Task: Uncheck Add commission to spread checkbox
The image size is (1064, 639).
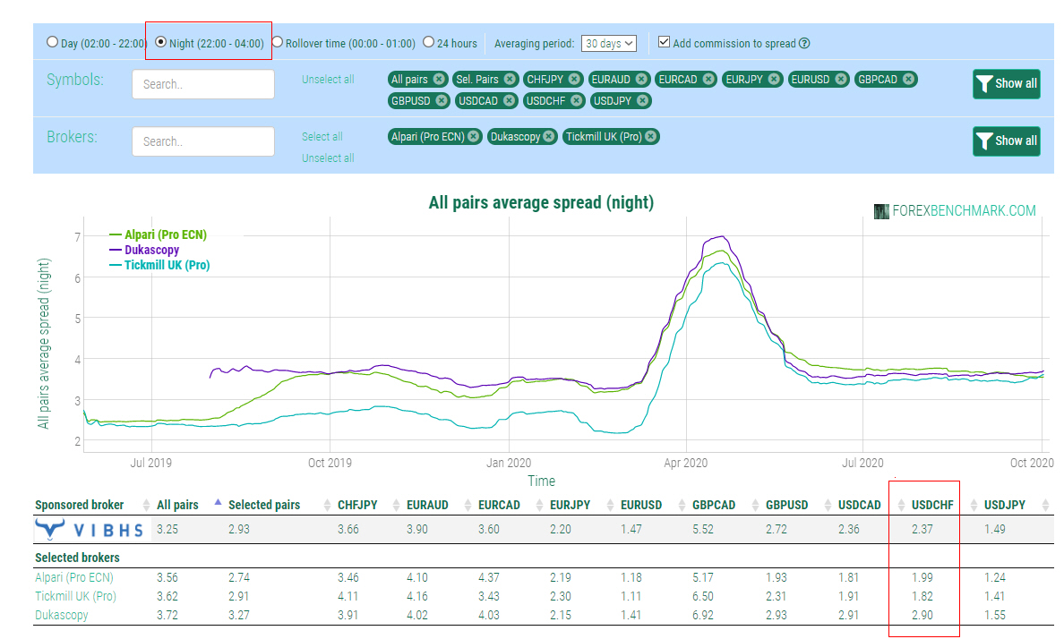Action: click(665, 42)
